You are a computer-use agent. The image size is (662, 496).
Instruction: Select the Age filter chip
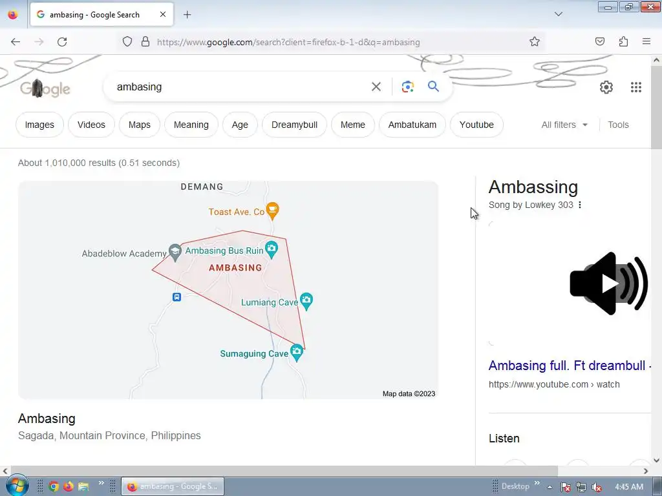(x=240, y=125)
